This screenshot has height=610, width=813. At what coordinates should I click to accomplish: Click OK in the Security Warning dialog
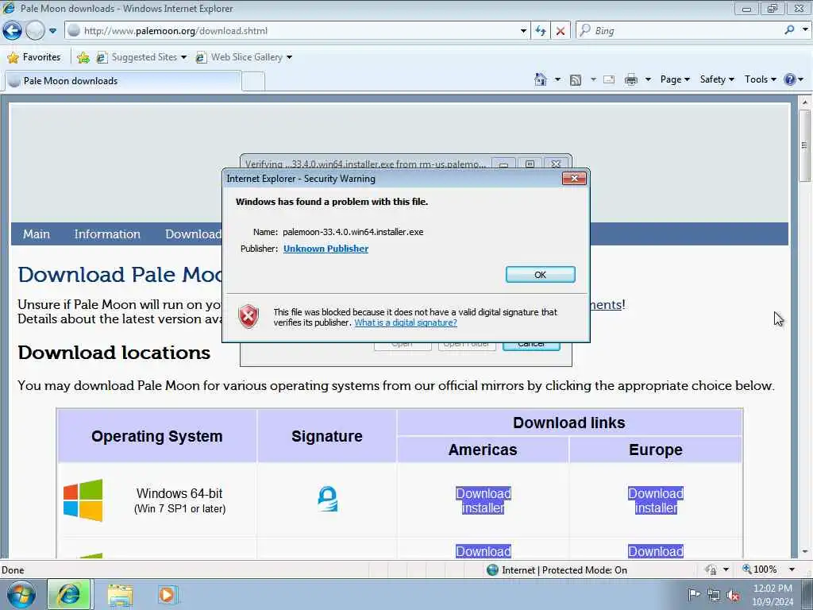[540, 274]
